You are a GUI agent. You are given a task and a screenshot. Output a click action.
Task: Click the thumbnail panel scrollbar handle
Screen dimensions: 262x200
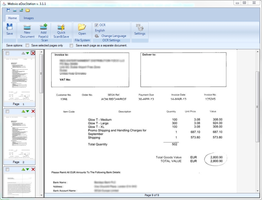pos(42,73)
